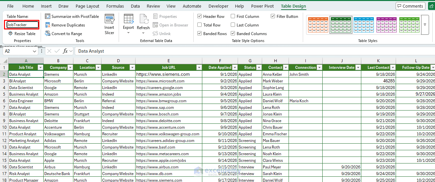Toggle the Header Row checkbox
Viewport: 435px width, 182px height.
tap(200, 16)
